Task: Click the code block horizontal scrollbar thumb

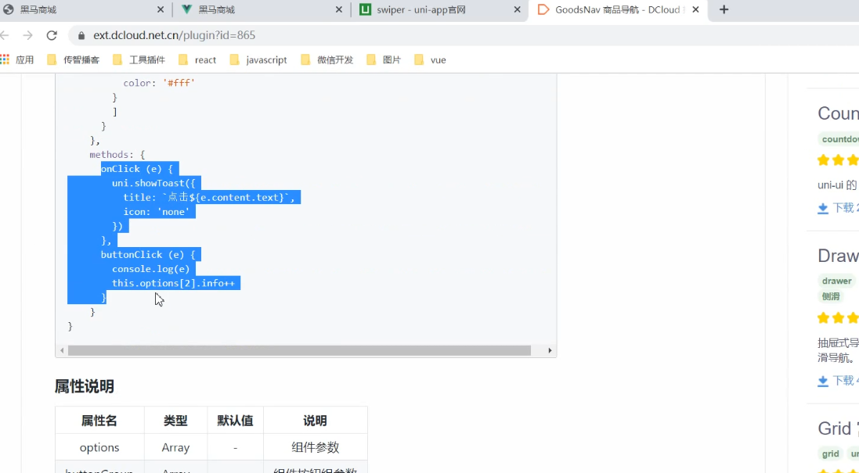Action: tap(299, 350)
